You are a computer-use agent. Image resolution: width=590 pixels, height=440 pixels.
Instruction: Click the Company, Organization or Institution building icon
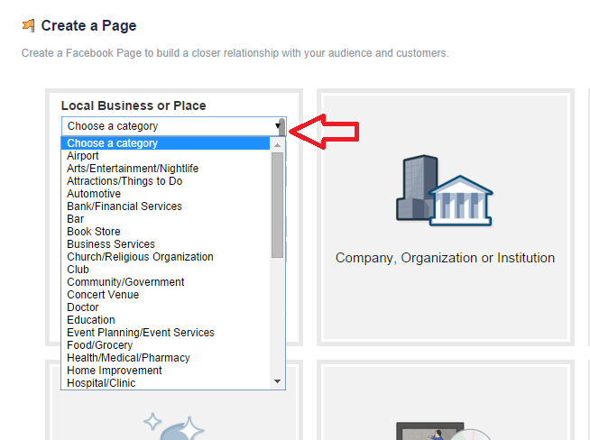tap(444, 190)
